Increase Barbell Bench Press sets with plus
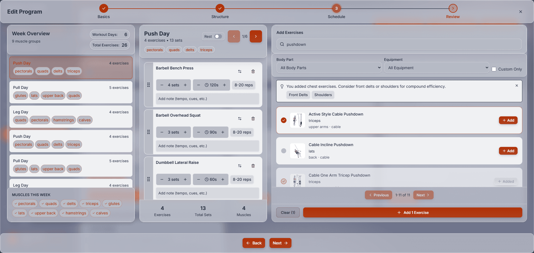The image size is (534, 253). [186, 85]
